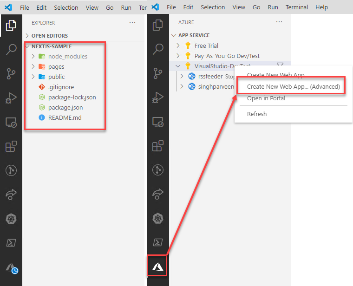Click VS Code logo in right window title bar
This screenshot has width=353, height=286.
coord(155,7)
